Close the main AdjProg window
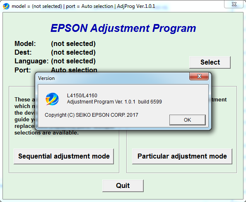This screenshot has width=246, height=202. (234, 4)
